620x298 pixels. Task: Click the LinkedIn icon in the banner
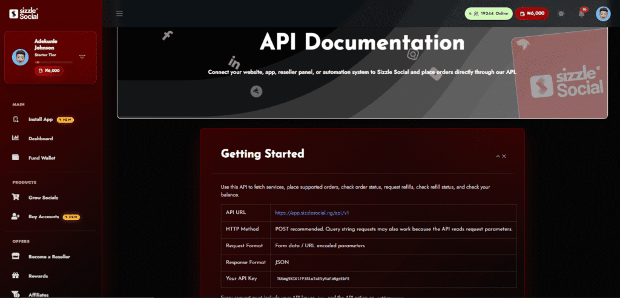[x=234, y=62]
